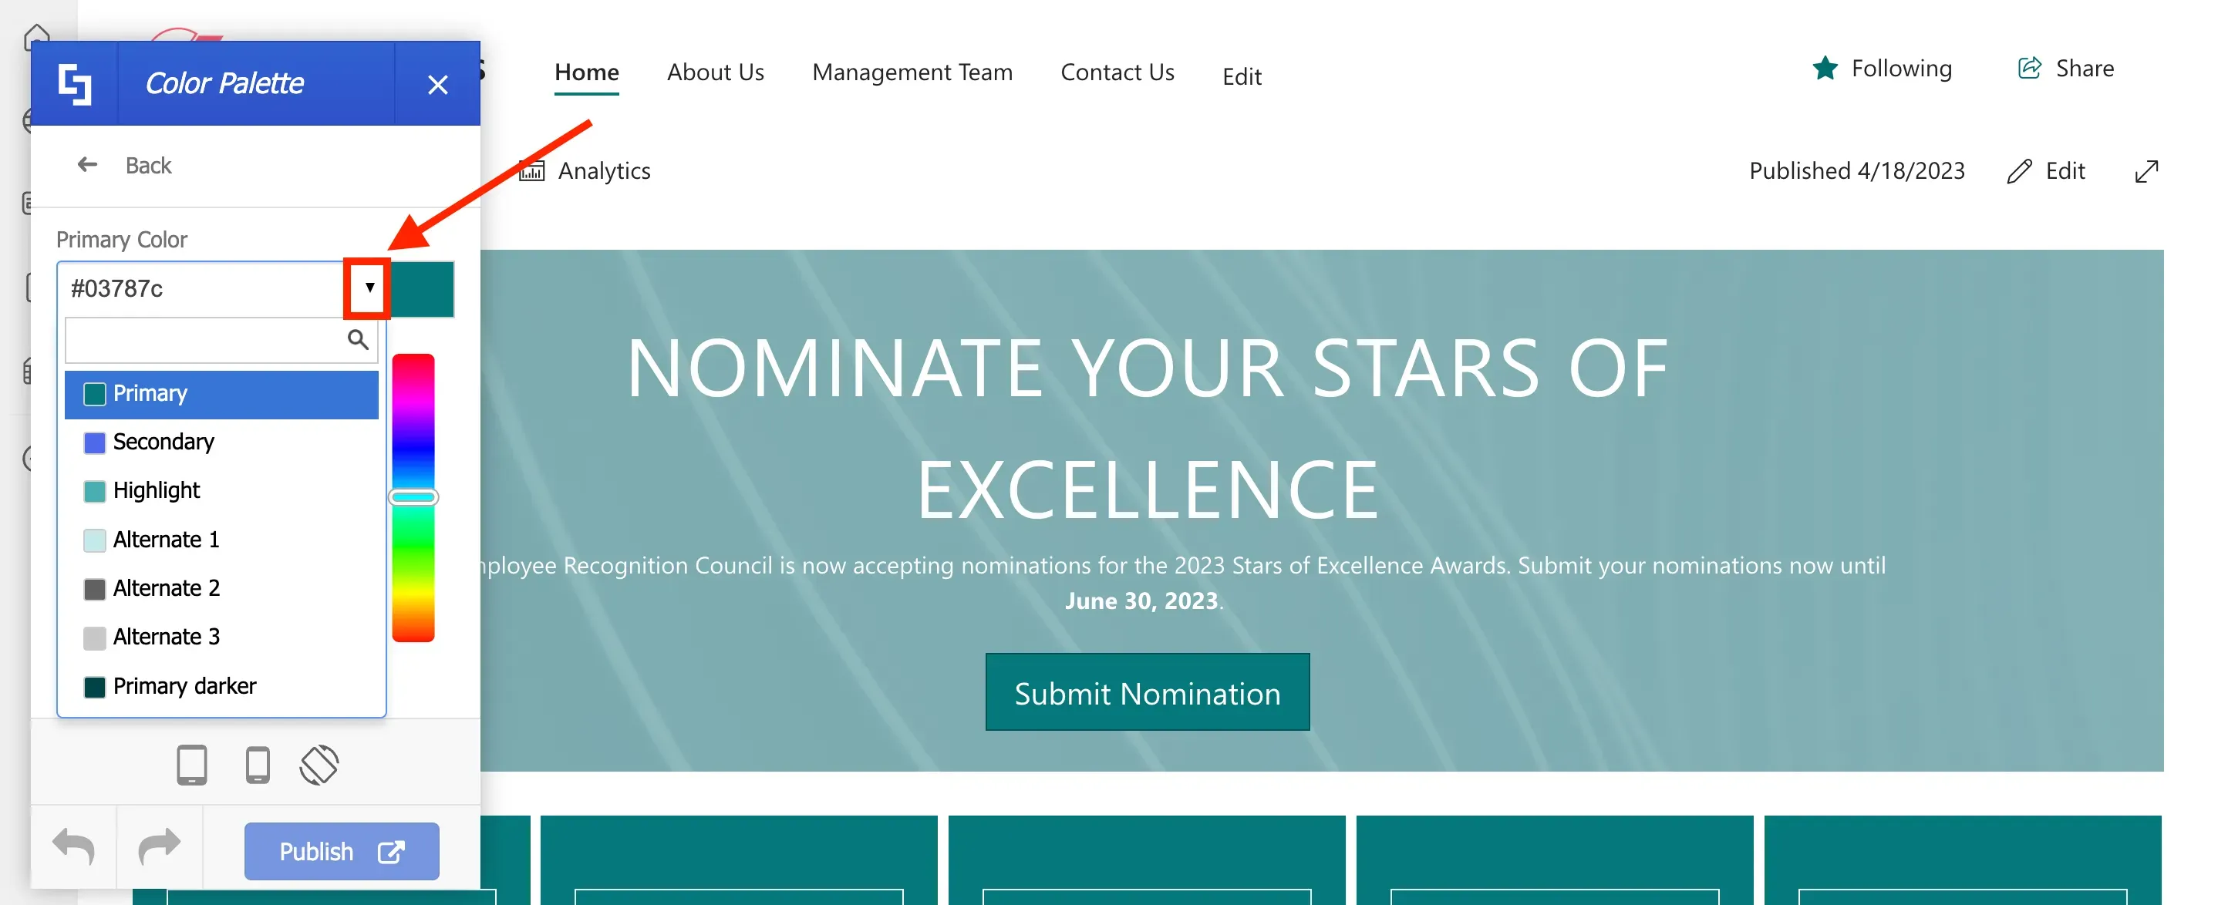The image size is (2218, 905).
Task: Switch to mobile phone preview icon
Action: pyautogui.click(x=258, y=764)
